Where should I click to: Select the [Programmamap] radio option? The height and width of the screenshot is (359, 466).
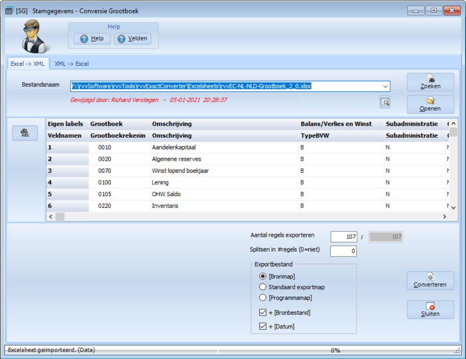click(x=263, y=298)
